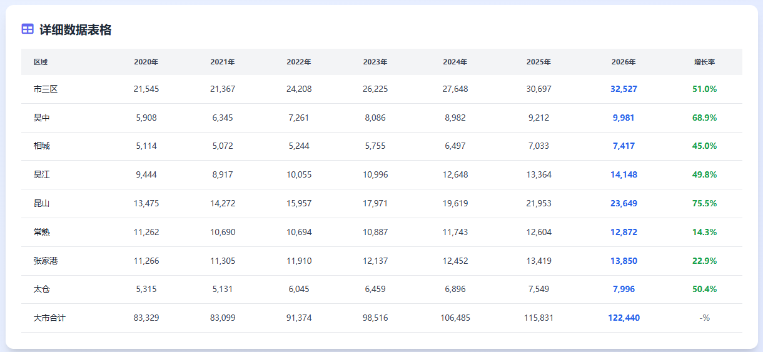Image resolution: width=763 pixels, height=352 pixels.
Task: Click the 区域 column header
Action: coord(41,62)
